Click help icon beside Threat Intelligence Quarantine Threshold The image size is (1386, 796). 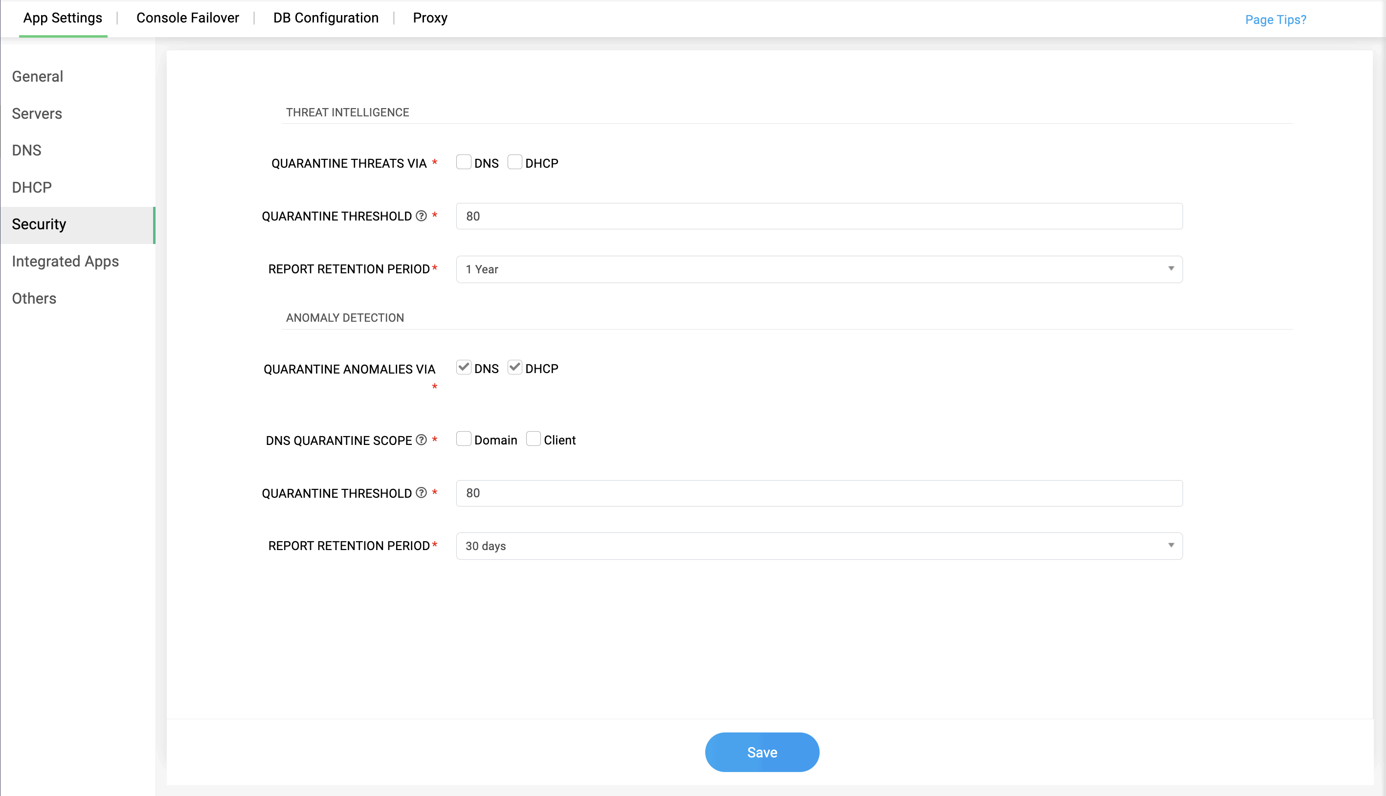pos(421,216)
